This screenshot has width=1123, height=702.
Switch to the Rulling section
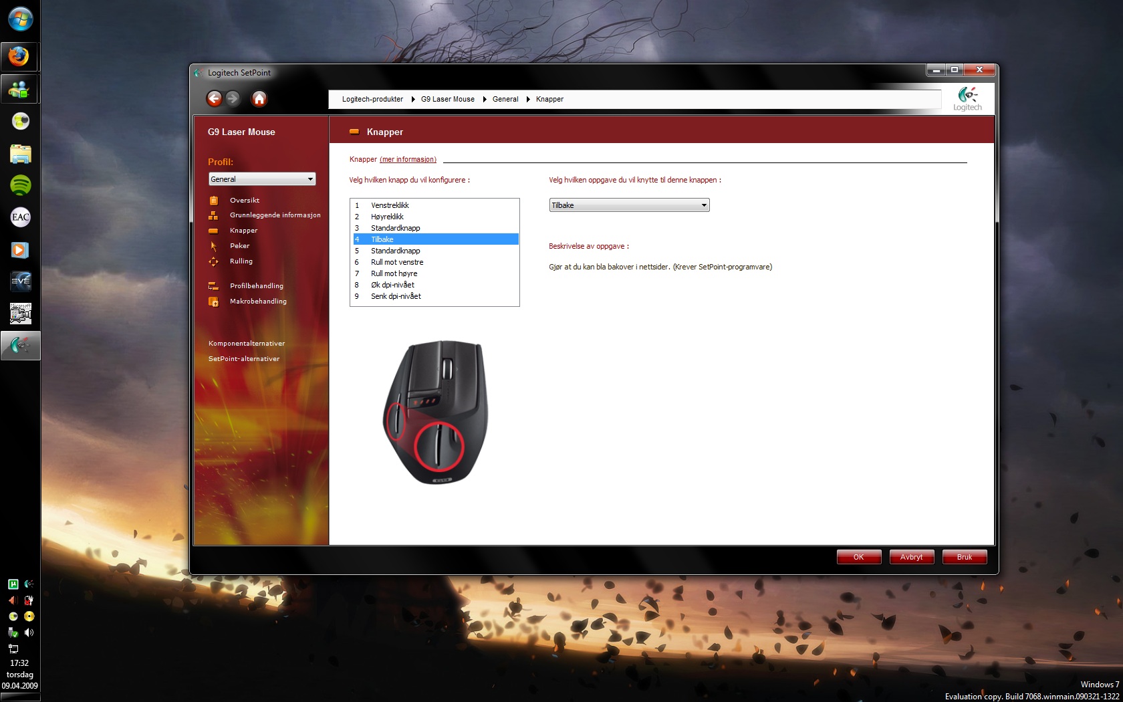coord(241,261)
